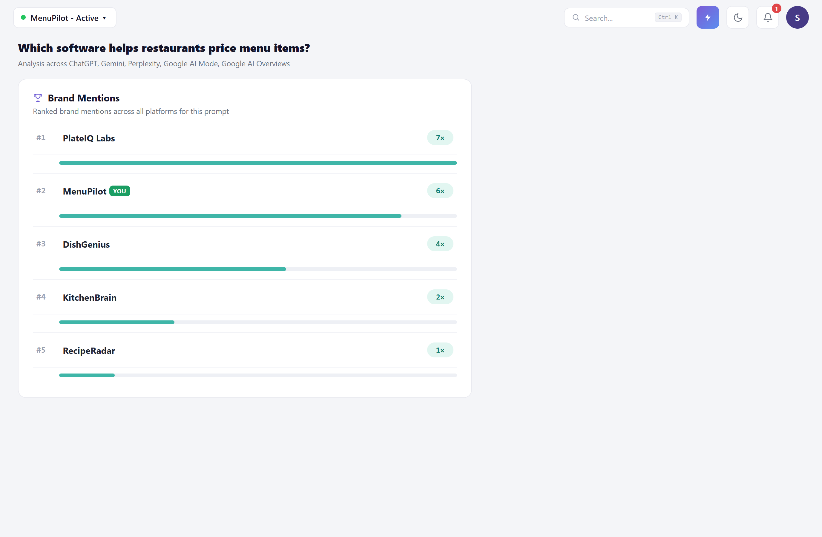Click the MenuPilot progress bar
The height and width of the screenshot is (537, 822).
[x=258, y=216]
